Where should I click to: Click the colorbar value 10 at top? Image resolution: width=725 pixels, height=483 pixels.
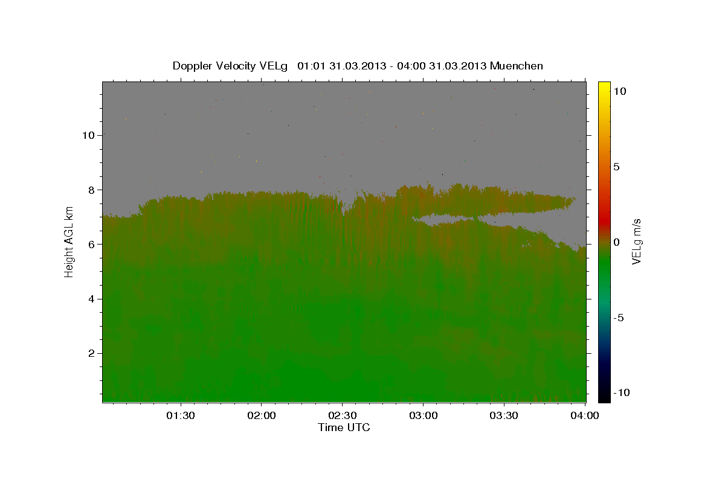click(619, 91)
